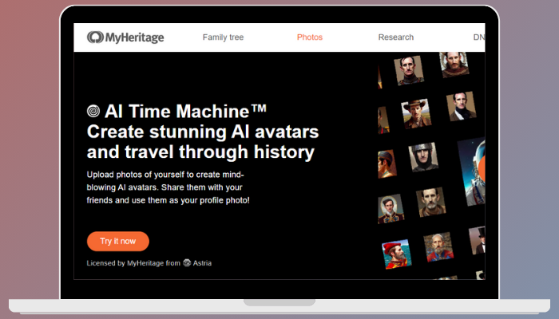Select the cowboy hat avatar thumbnail
The height and width of the screenshot is (319, 559).
point(416,113)
